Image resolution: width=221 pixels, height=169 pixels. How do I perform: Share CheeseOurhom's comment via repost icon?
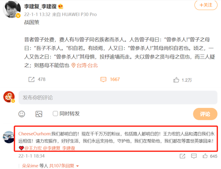pos(182,156)
